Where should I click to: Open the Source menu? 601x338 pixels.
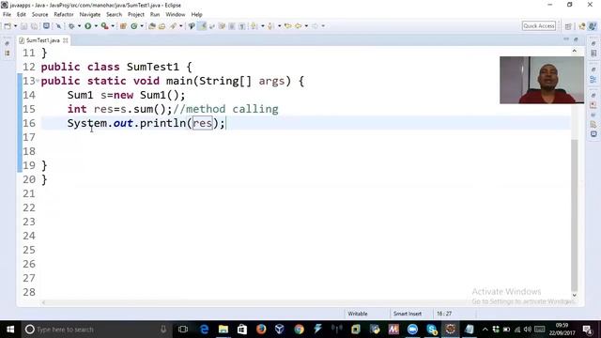click(x=39, y=15)
